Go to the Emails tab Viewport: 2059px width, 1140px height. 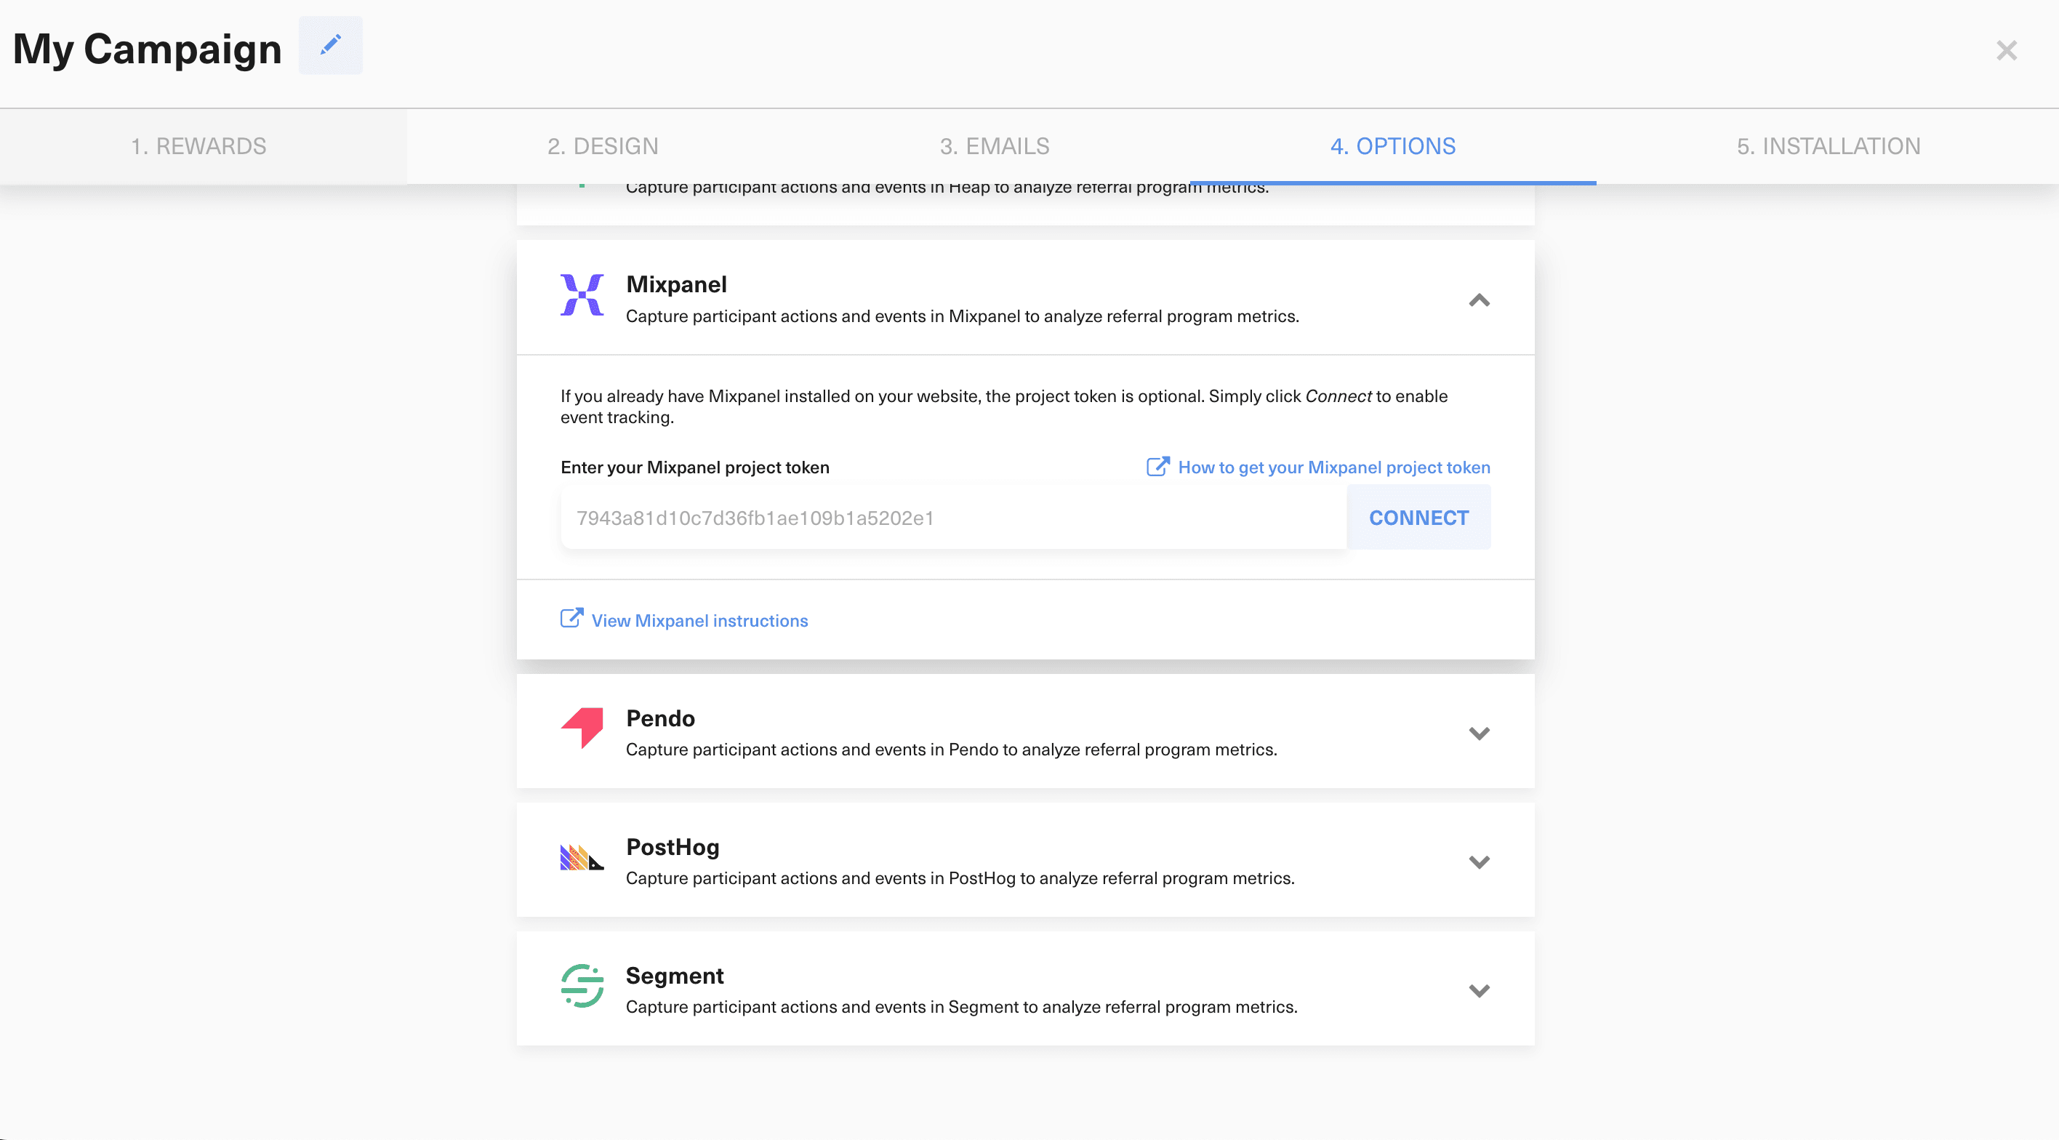pos(995,146)
